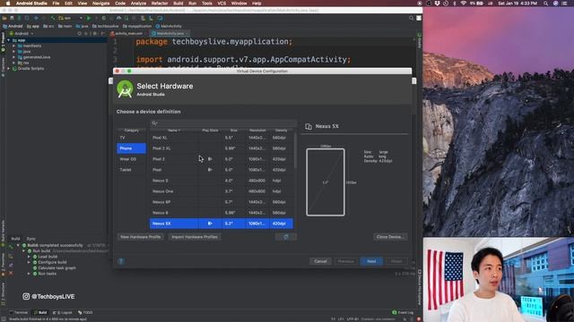Click the green Run app icon in toolbar
574x322 pixels.
[89, 18]
